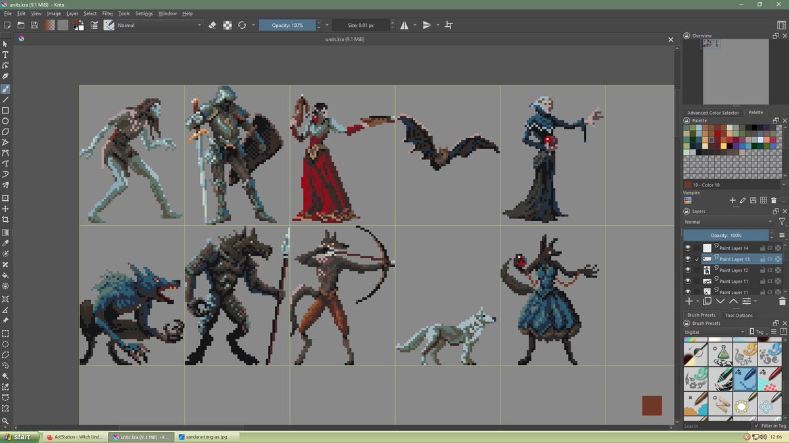Select the Rectangle shape tool
The width and height of the screenshot is (789, 443).
[5, 110]
